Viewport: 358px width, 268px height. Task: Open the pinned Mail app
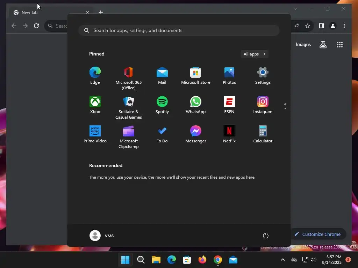click(162, 76)
